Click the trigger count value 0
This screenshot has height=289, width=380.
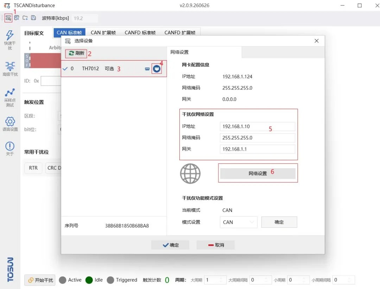[167, 280]
